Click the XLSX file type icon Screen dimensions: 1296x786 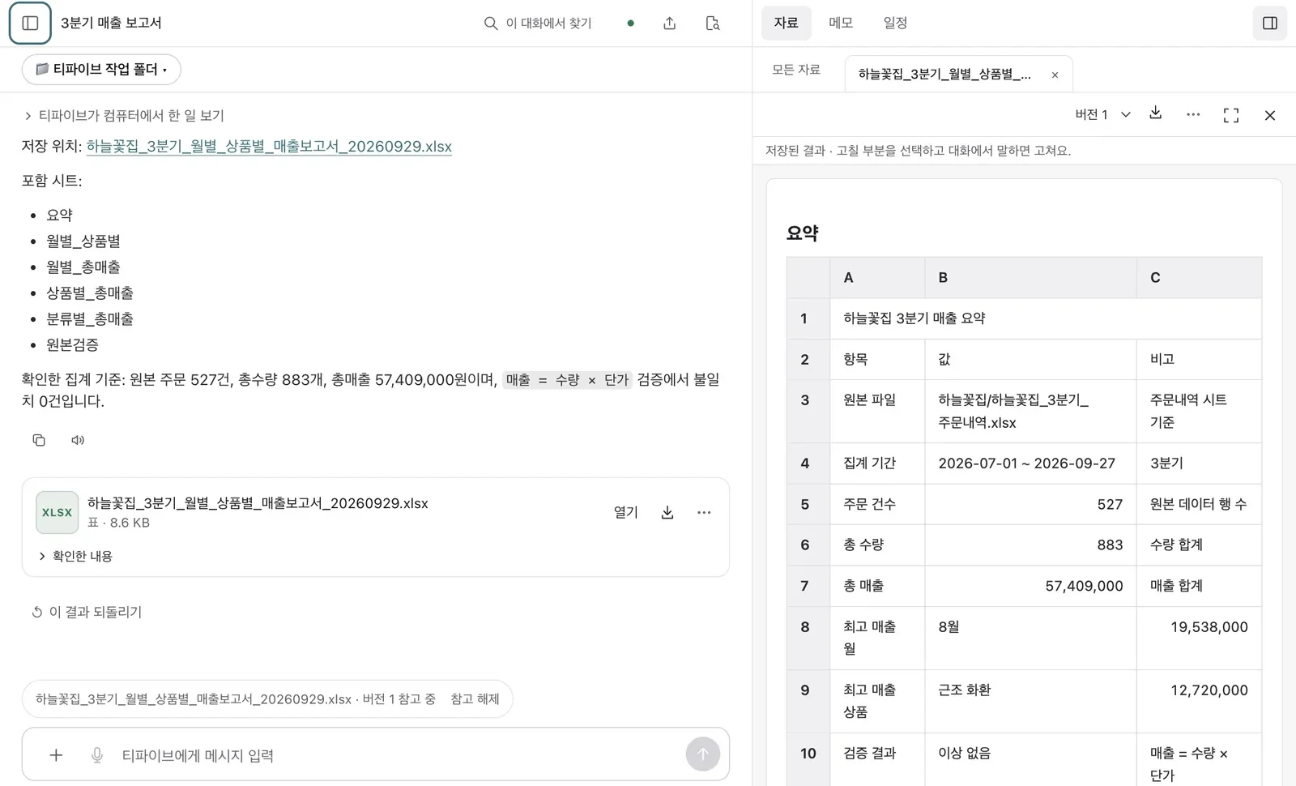[x=57, y=512]
